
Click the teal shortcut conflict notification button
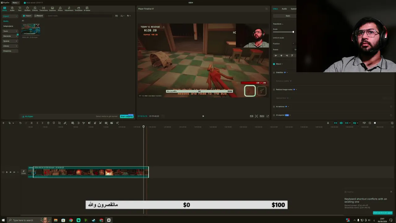click(383, 213)
